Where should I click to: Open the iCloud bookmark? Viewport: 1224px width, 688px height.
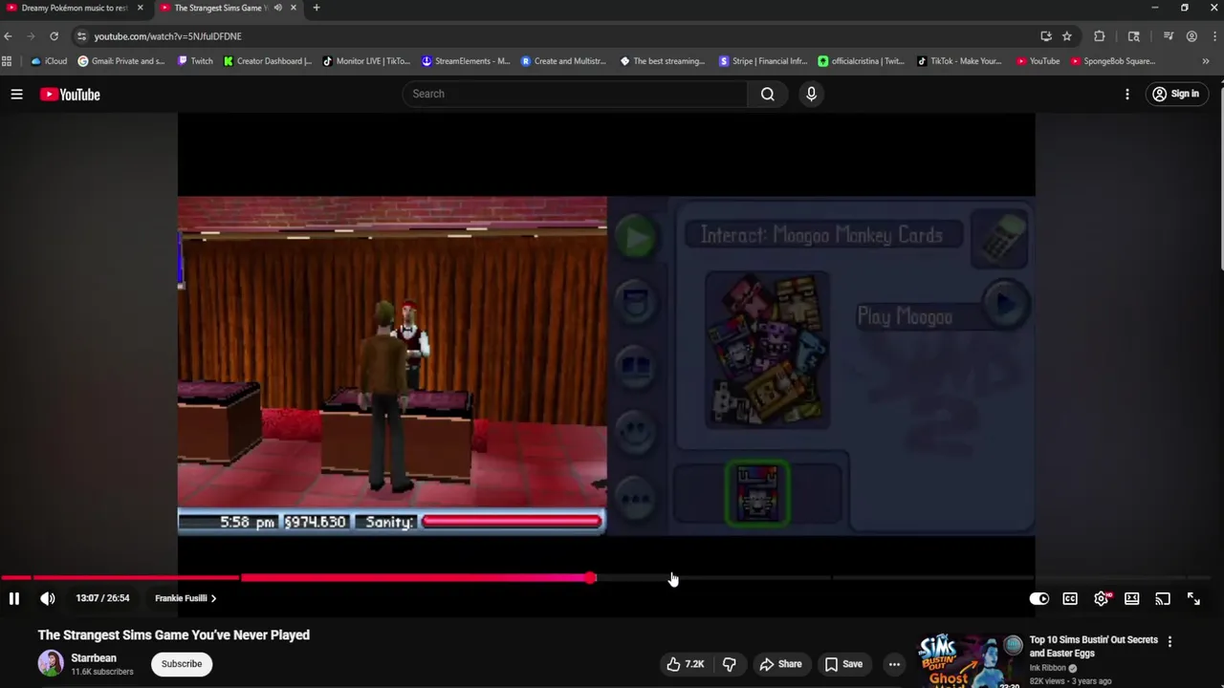coord(50,61)
